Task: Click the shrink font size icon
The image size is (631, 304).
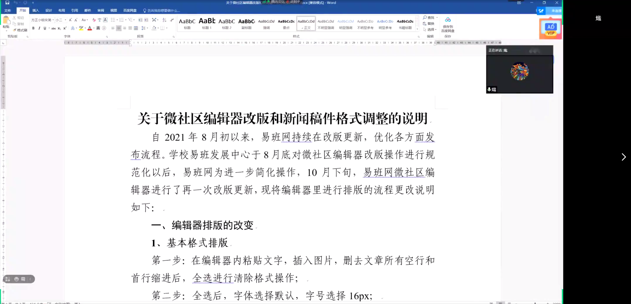Action: (x=76, y=20)
